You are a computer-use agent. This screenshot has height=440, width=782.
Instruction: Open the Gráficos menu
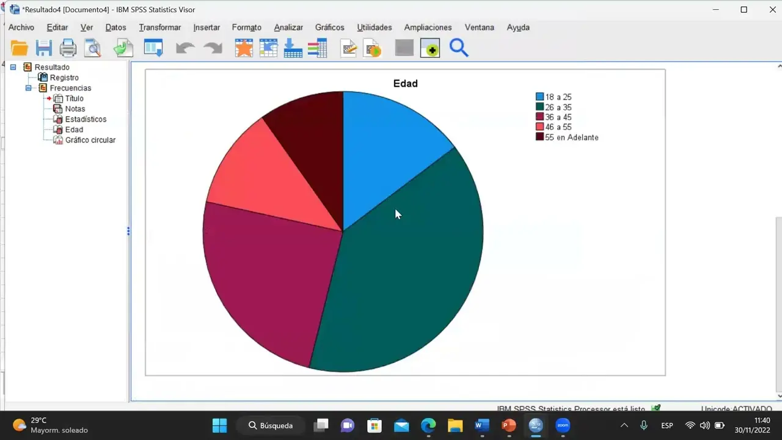(x=329, y=28)
